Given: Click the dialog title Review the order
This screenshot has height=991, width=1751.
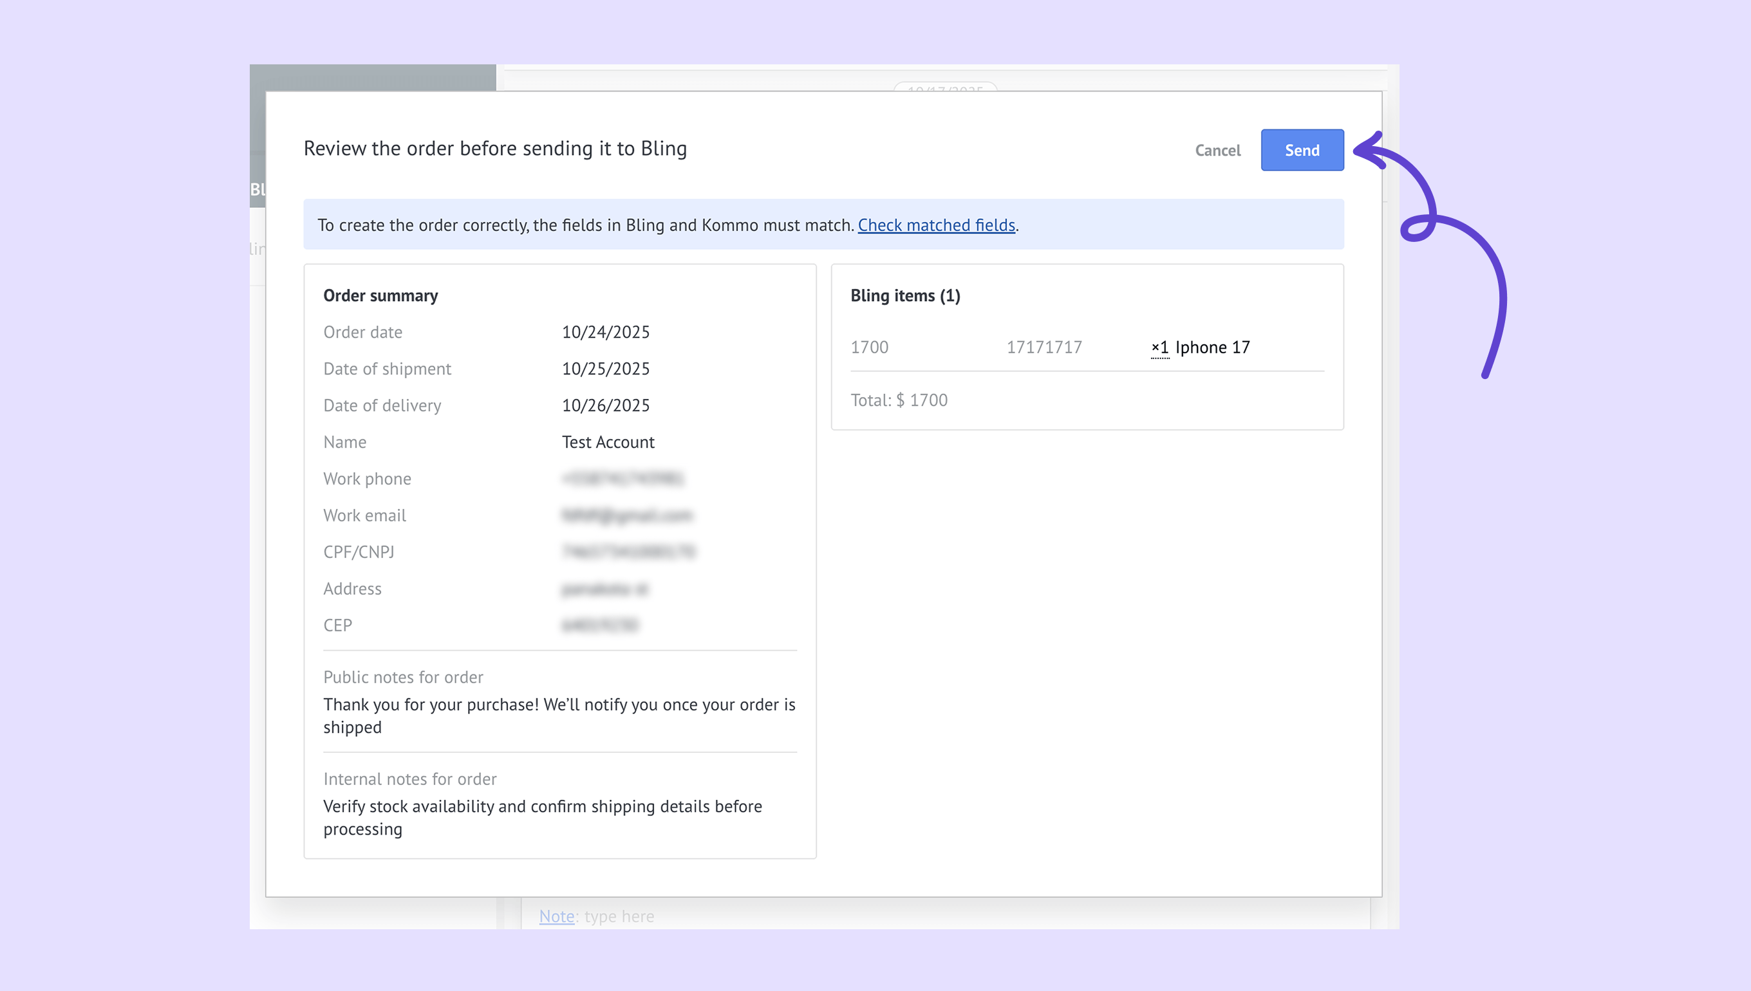Looking at the screenshot, I should 495,149.
